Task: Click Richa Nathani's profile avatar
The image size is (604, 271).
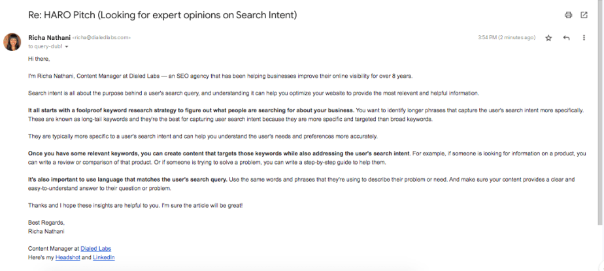Action: coord(12,42)
